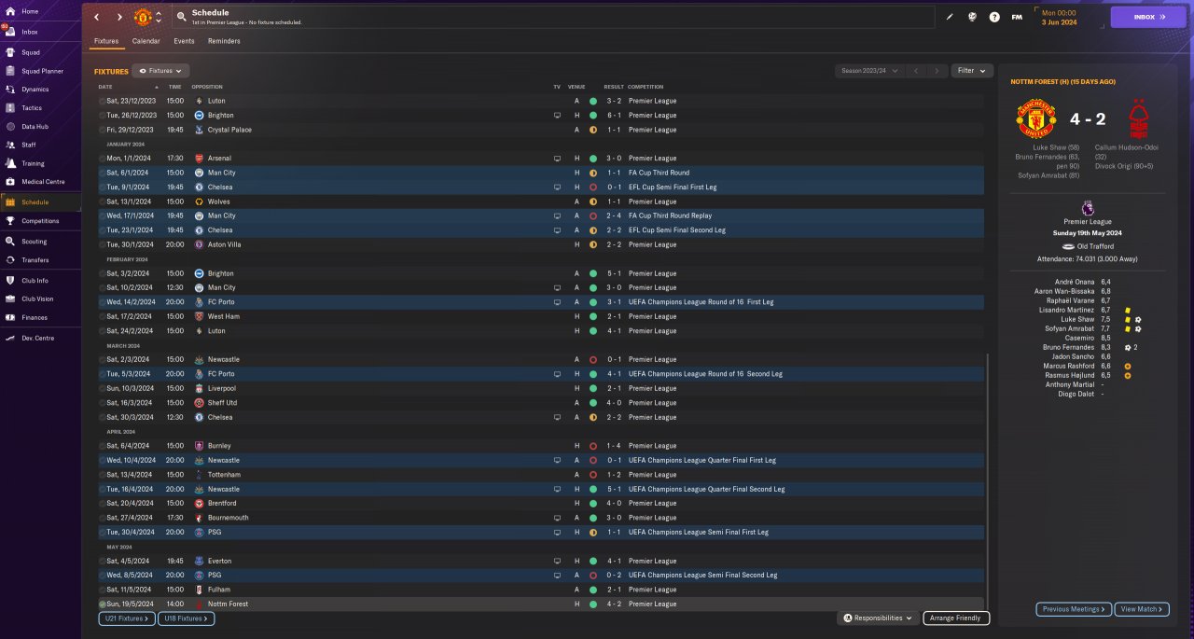Screen dimensions: 1194x639
Task: Sort fixtures by the Date column header
Action: click(x=104, y=87)
